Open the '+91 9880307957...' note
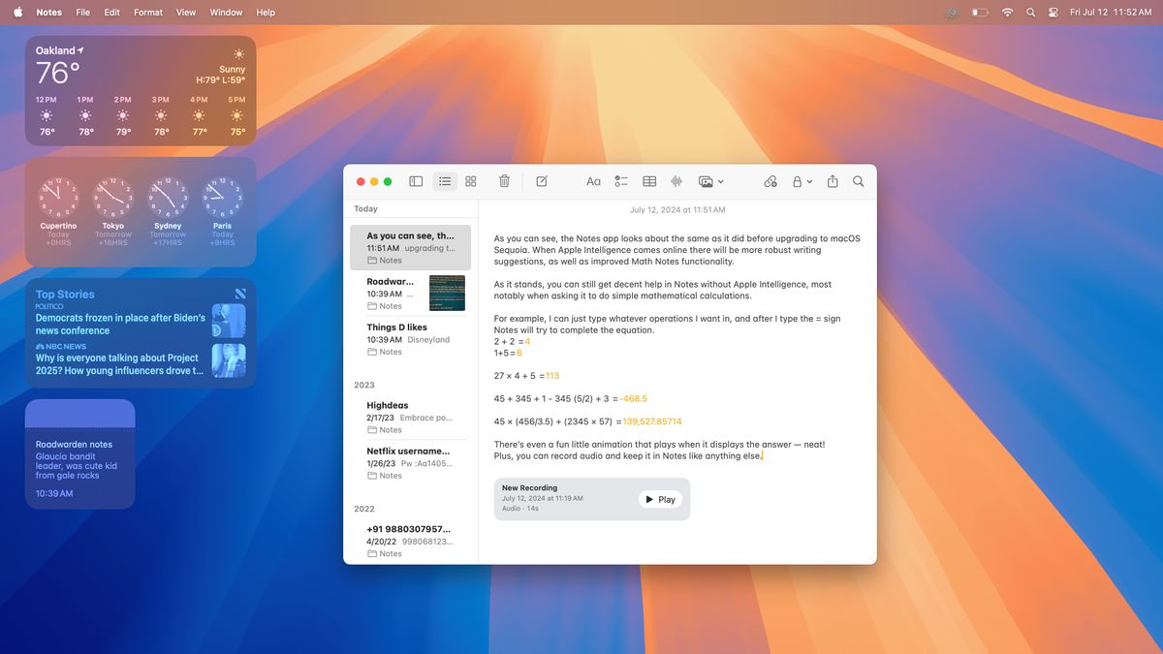1163x654 pixels. pyautogui.click(x=411, y=541)
